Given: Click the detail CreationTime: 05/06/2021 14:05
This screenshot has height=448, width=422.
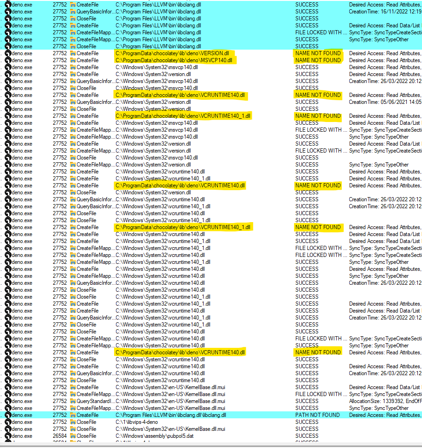Looking at the screenshot, I should [x=385, y=102].
